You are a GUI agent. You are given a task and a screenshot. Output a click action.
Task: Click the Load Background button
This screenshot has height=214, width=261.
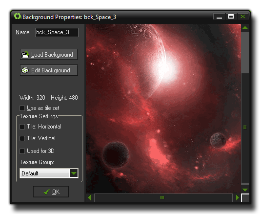coord(49,55)
